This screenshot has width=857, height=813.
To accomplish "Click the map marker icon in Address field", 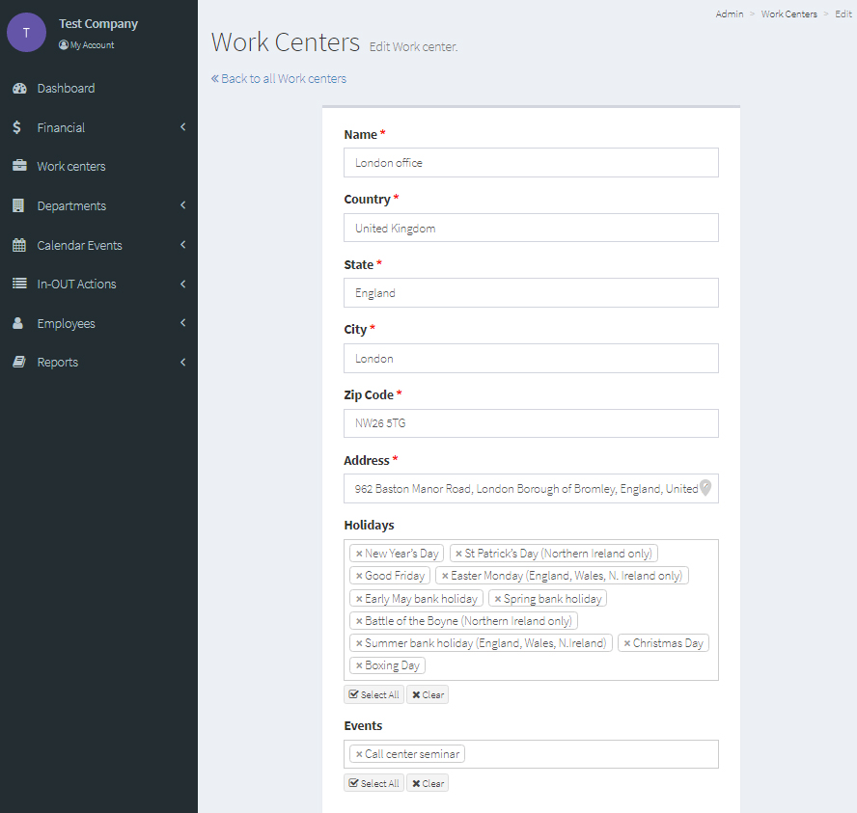I will 705,488.
